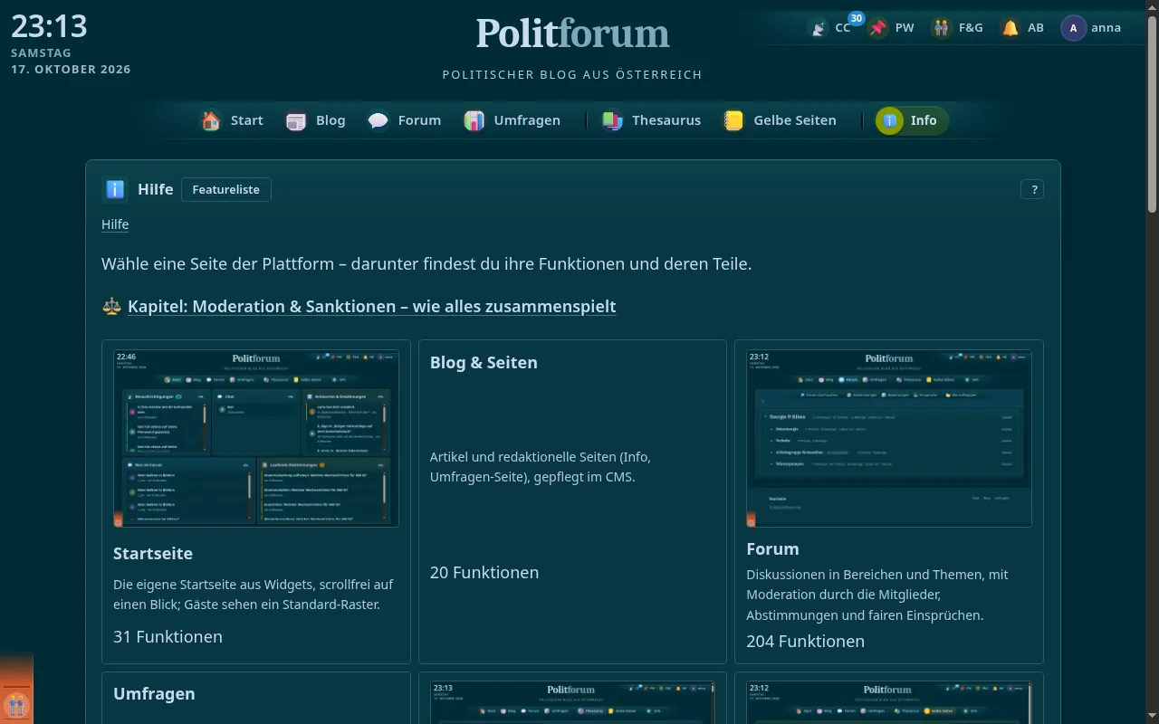
Task: Open the CC notifications icon with badge
Action: click(819, 28)
